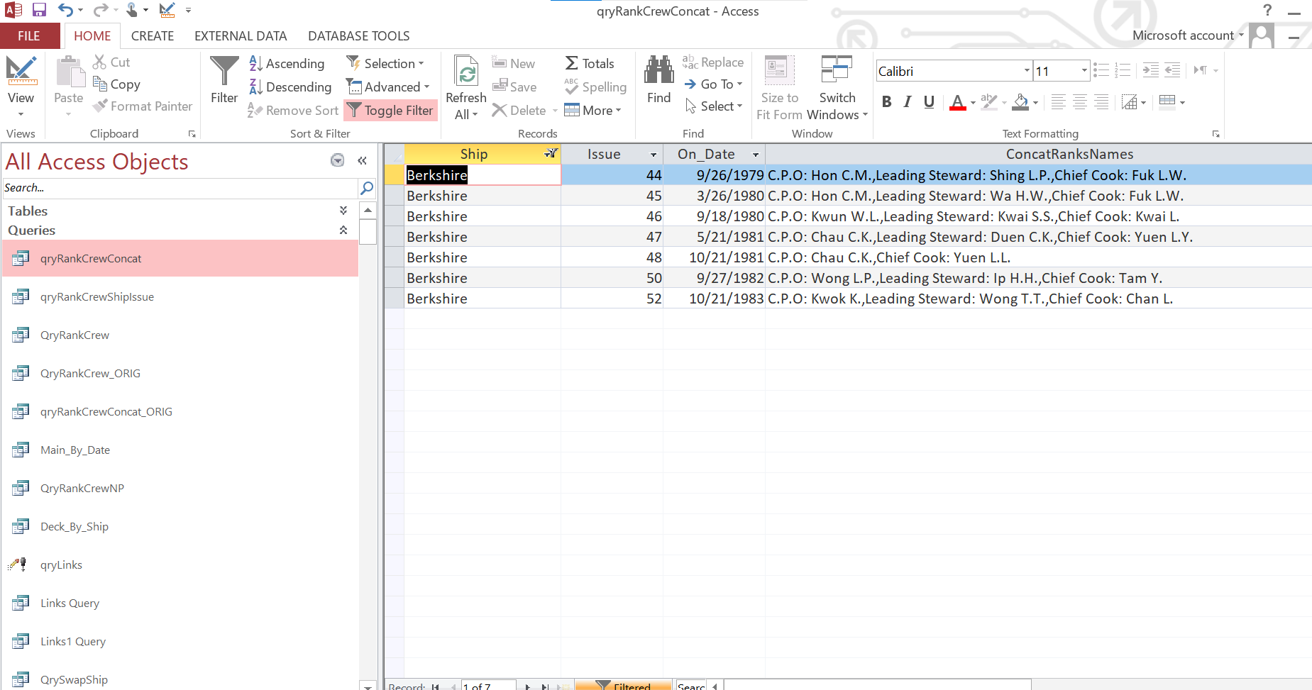
Task: Toggle Italic formatting
Action: tap(908, 102)
